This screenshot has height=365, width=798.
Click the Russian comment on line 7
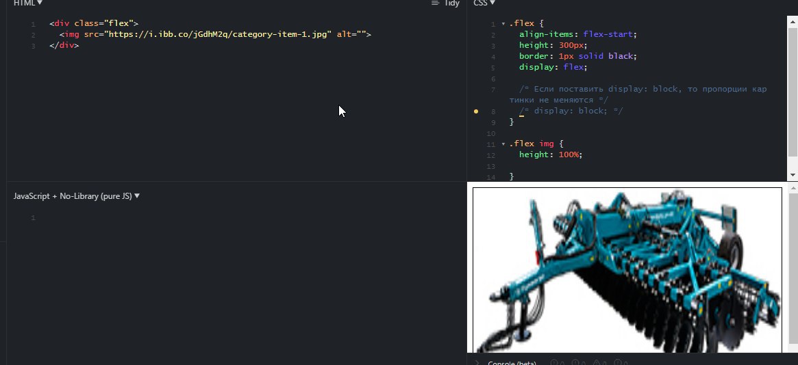point(638,94)
